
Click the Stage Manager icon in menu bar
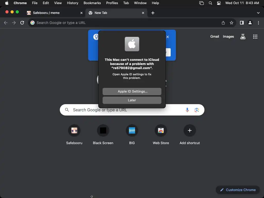click(201, 3)
